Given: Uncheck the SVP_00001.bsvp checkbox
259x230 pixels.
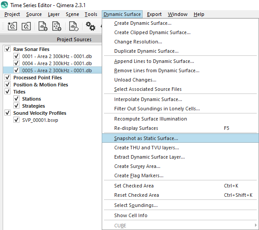Looking at the screenshot, I should pos(16,120).
